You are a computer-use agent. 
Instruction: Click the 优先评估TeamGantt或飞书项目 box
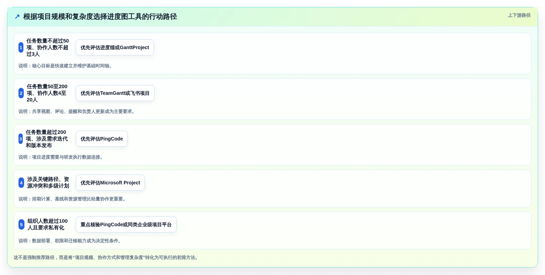click(x=115, y=93)
